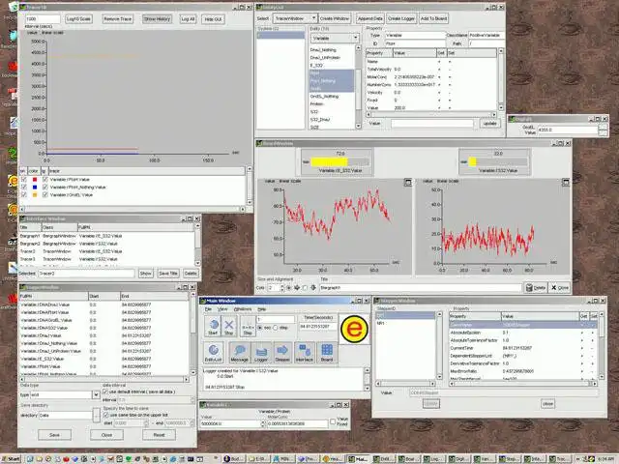Open the Logger window icon

261,352
